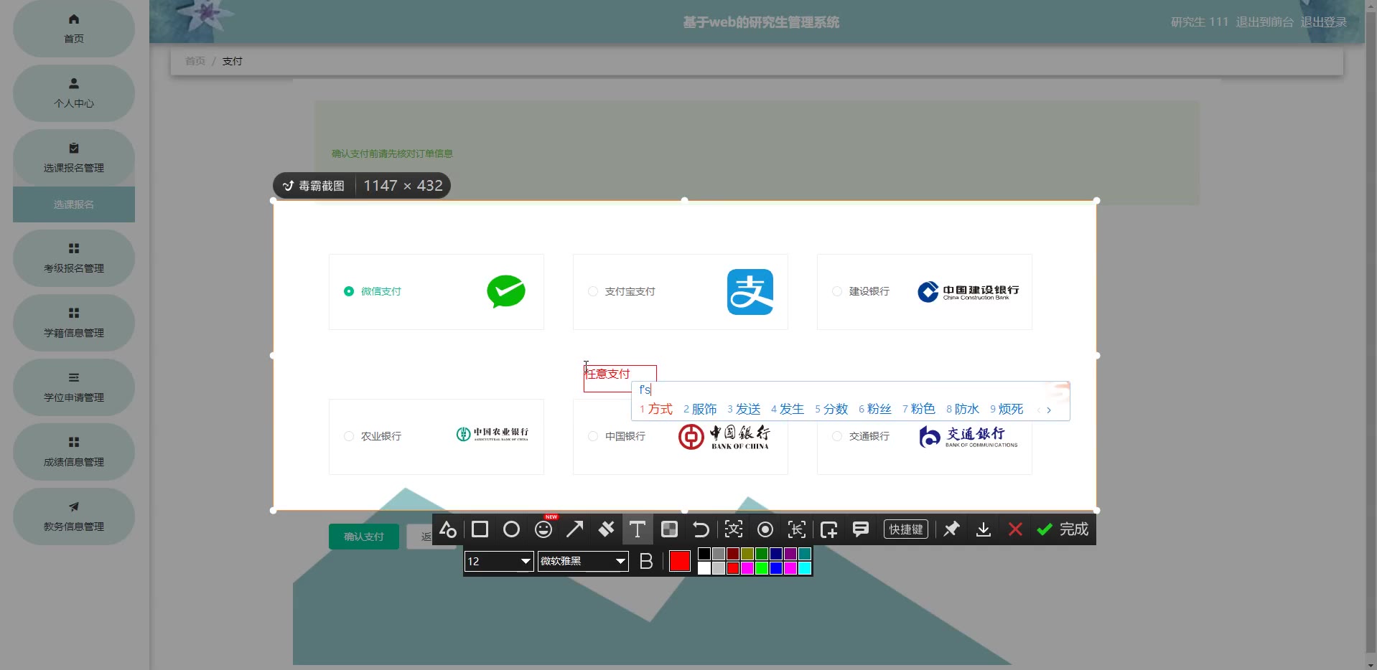Click 退出到前台 in the header

click(x=1264, y=22)
